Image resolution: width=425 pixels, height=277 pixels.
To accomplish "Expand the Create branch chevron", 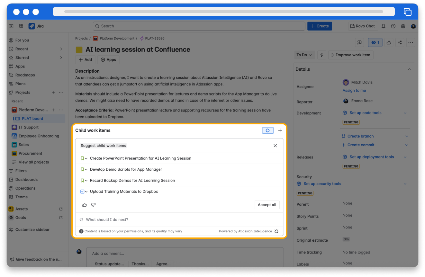I will [407, 136].
